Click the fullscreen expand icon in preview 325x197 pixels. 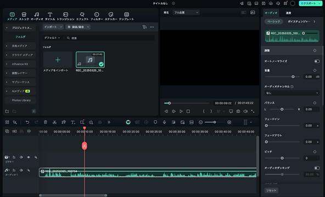click(x=253, y=111)
